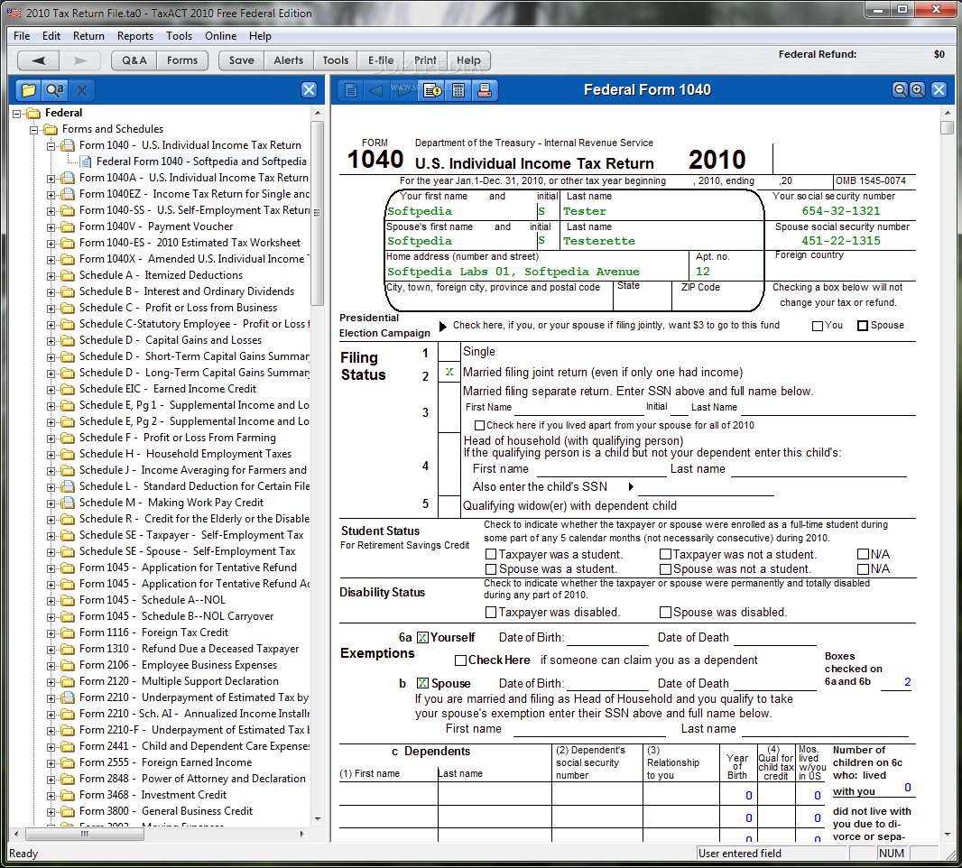The width and height of the screenshot is (962, 868).
Task: Check 'Spouse was not a student' box
Action: pyautogui.click(x=665, y=569)
